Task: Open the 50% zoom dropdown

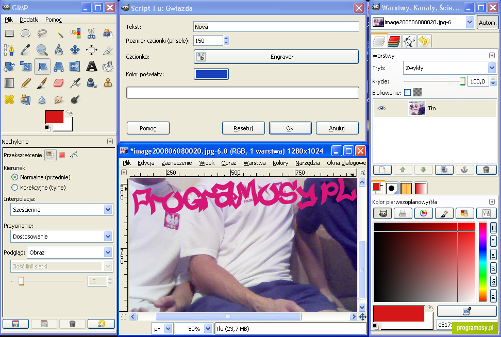Action: pos(193,328)
